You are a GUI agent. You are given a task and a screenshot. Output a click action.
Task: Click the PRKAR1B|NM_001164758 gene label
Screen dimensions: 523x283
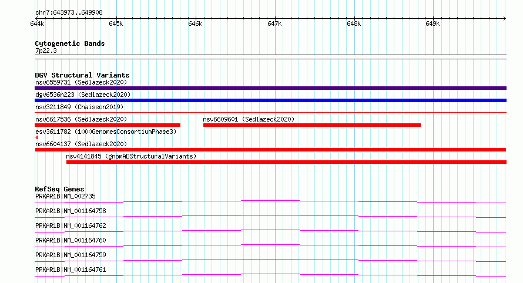pos(71,211)
